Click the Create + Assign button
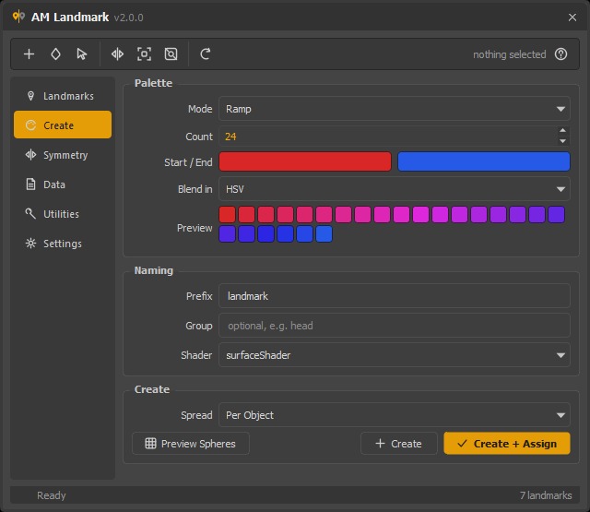This screenshot has height=512, width=590. coord(507,444)
